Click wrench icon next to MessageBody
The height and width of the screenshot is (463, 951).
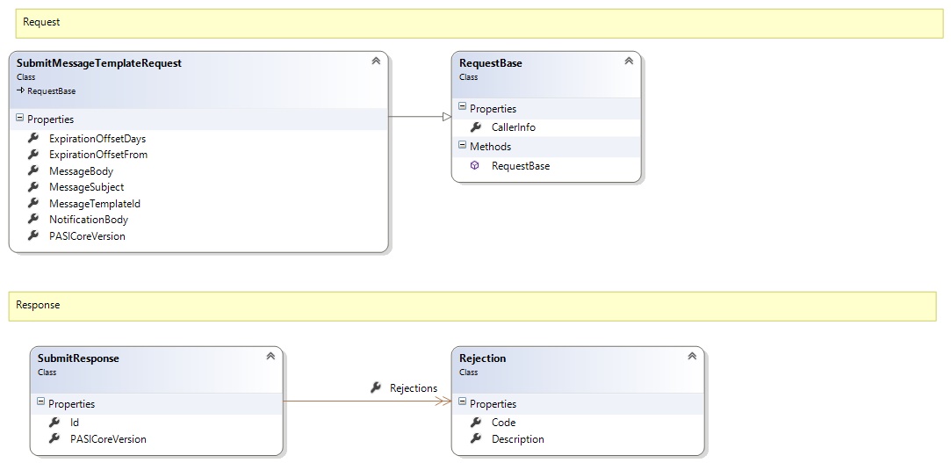(33, 171)
